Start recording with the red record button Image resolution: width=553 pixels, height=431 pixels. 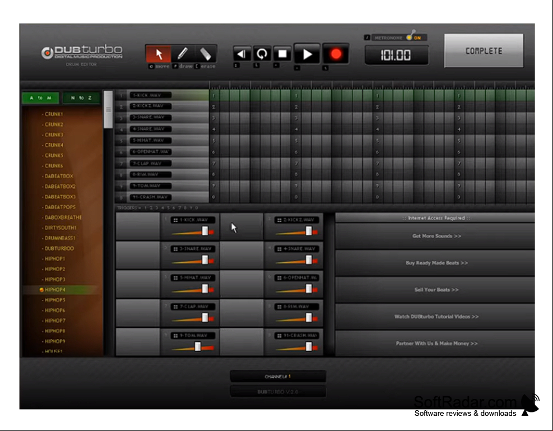pos(336,54)
